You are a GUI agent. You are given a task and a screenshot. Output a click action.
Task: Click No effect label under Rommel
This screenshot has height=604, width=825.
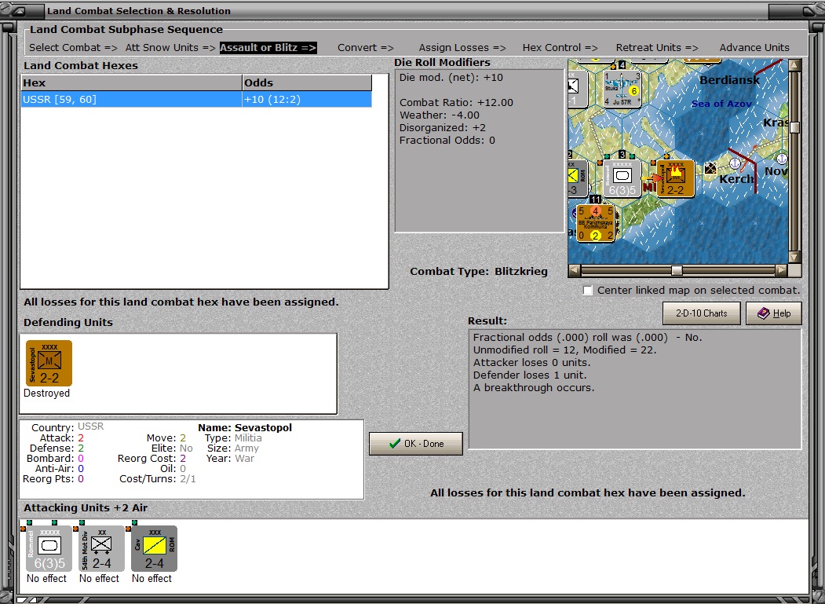(46, 579)
